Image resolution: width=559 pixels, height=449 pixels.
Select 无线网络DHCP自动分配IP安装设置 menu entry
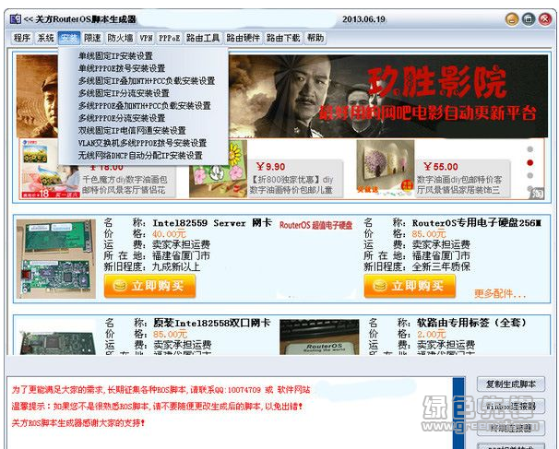(x=140, y=156)
